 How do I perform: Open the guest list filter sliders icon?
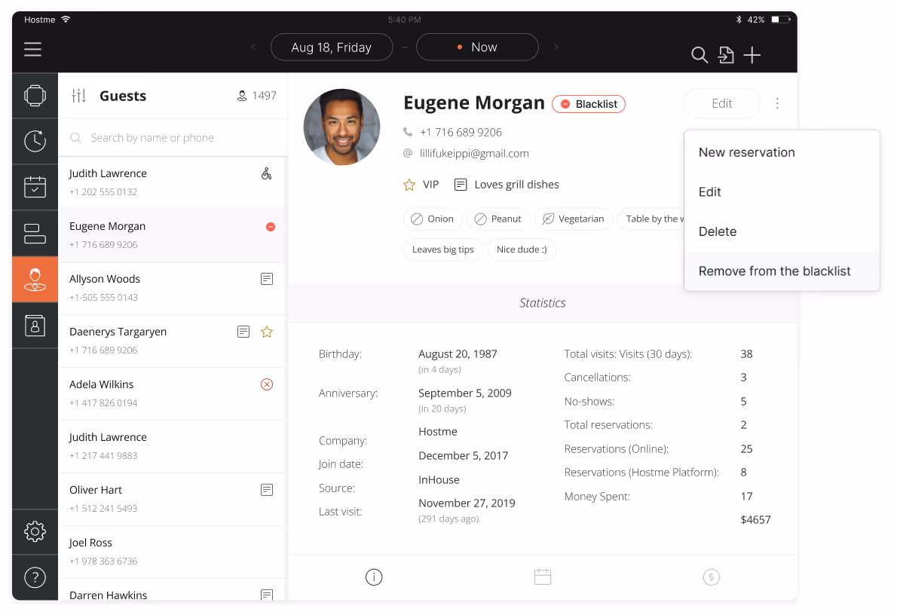78,96
